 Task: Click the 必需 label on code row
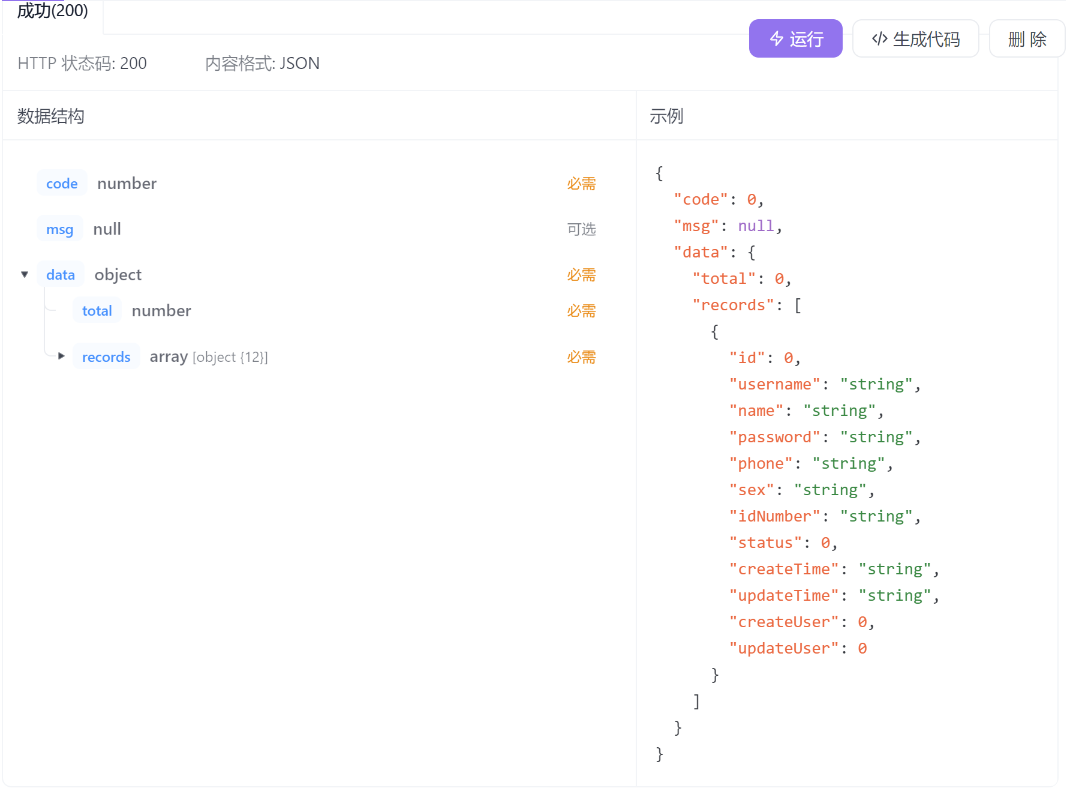tap(581, 184)
